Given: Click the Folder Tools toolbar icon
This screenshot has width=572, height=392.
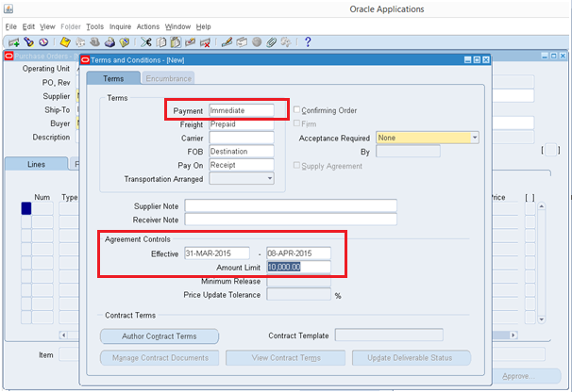Looking at the screenshot, I should 286,42.
